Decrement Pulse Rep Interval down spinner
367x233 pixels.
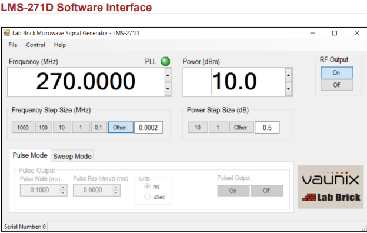pyautogui.click(x=116, y=192)
